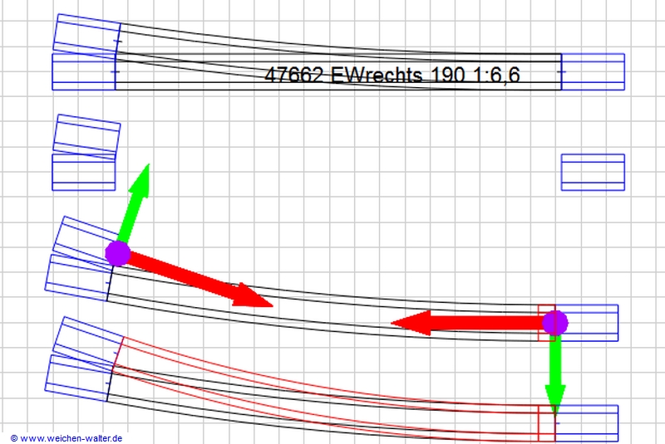Click the purple handle at the left track end
This screenshot has height=444, width=665.
click(x=118, y=253)
